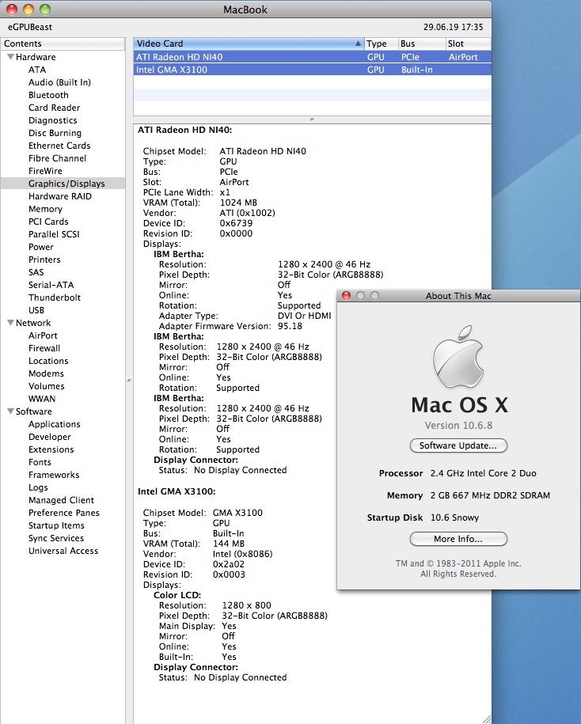Close the MacBook System Profiler window
This screenshot has height=724, width=581.
coord(12,9)
